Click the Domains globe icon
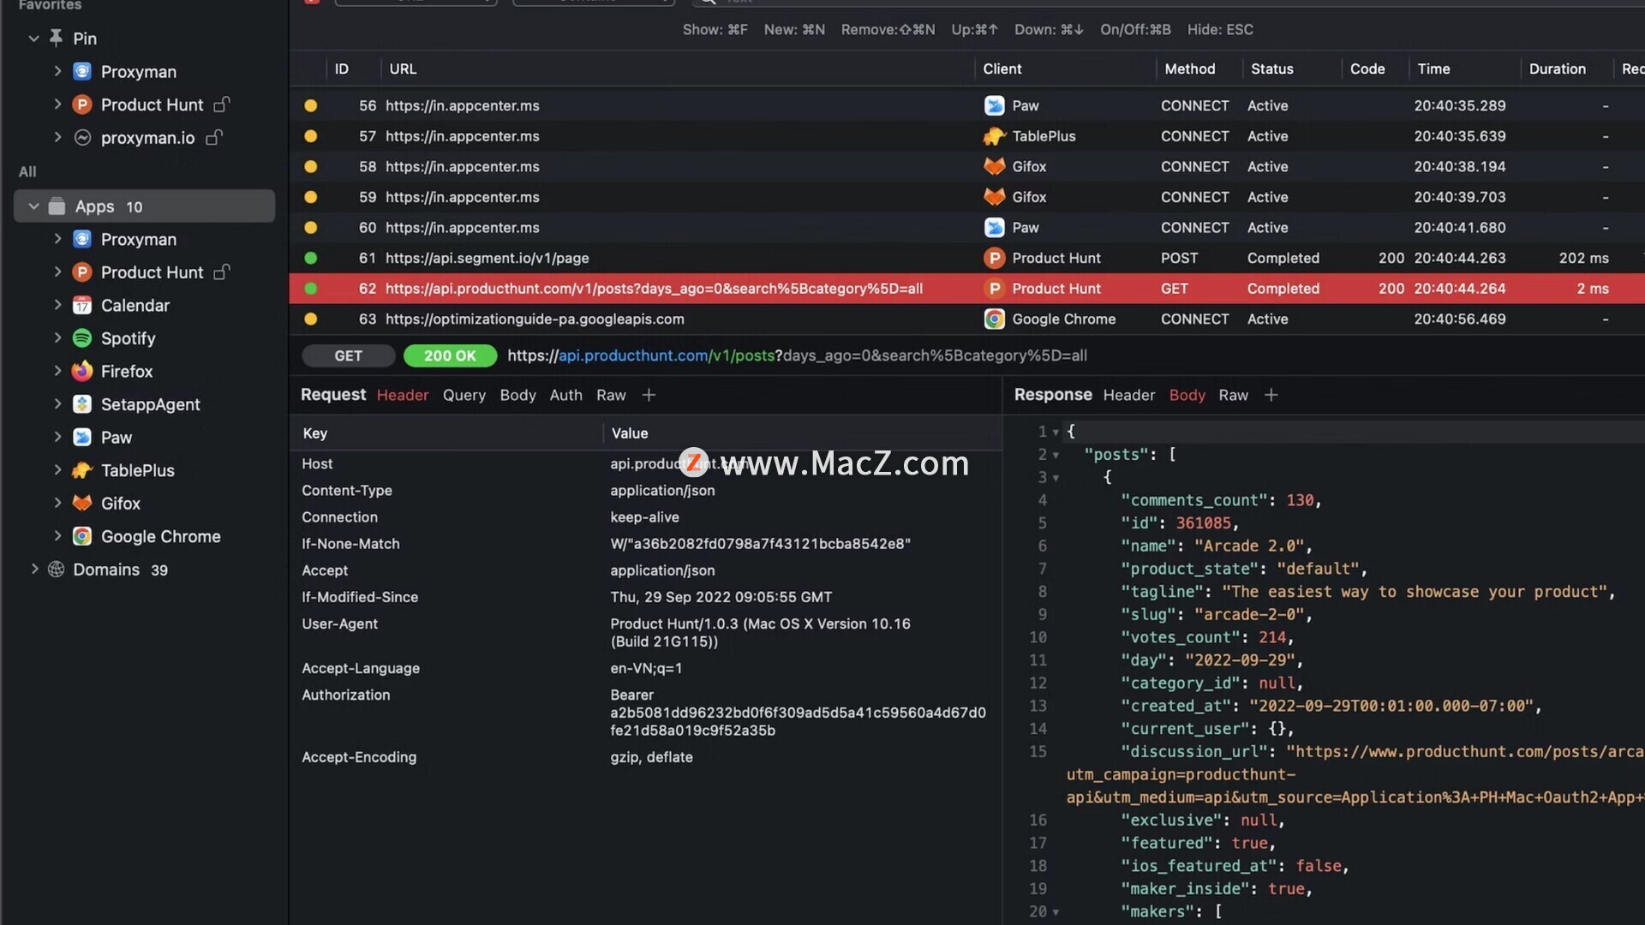The height and width of the screenshot is (925, 1645). pyautogui.click(x=56, y=570)
